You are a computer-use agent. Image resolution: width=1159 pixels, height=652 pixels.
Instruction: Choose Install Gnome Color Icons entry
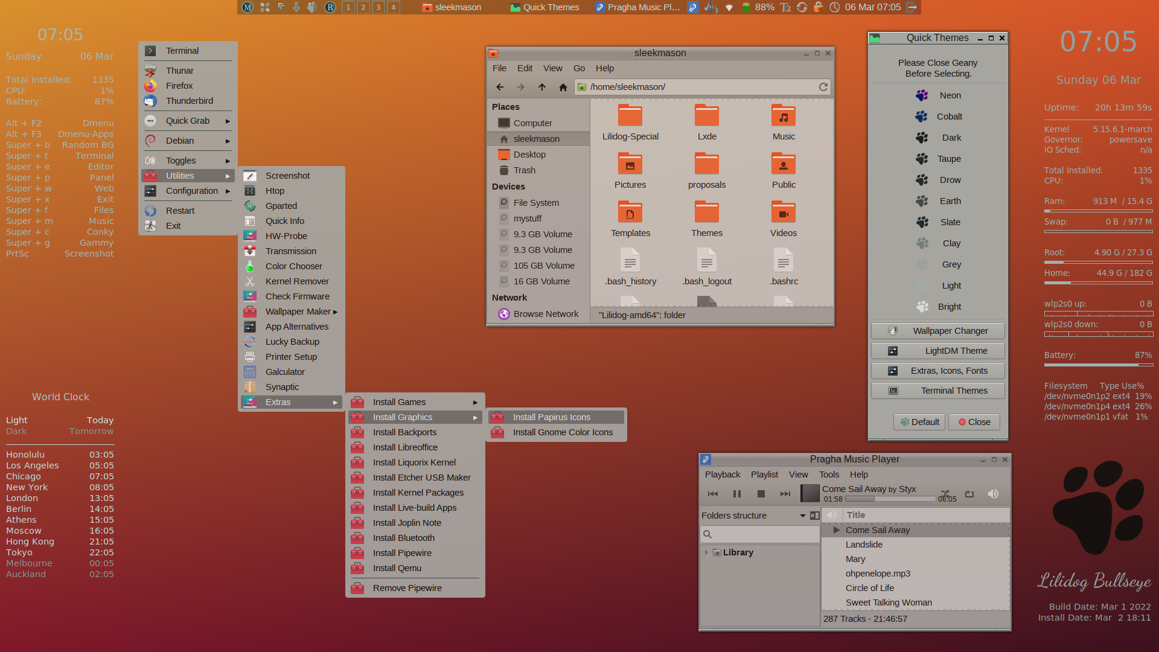[x=562, y=432]
